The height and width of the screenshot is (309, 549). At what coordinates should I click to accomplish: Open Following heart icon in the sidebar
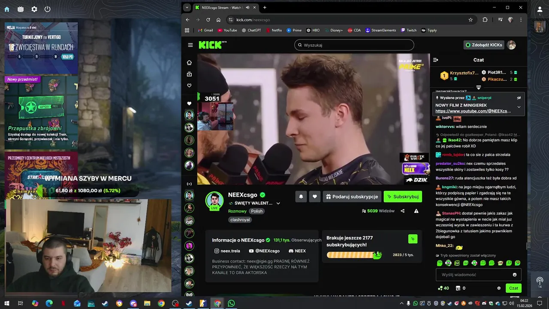tap(189, 85)
